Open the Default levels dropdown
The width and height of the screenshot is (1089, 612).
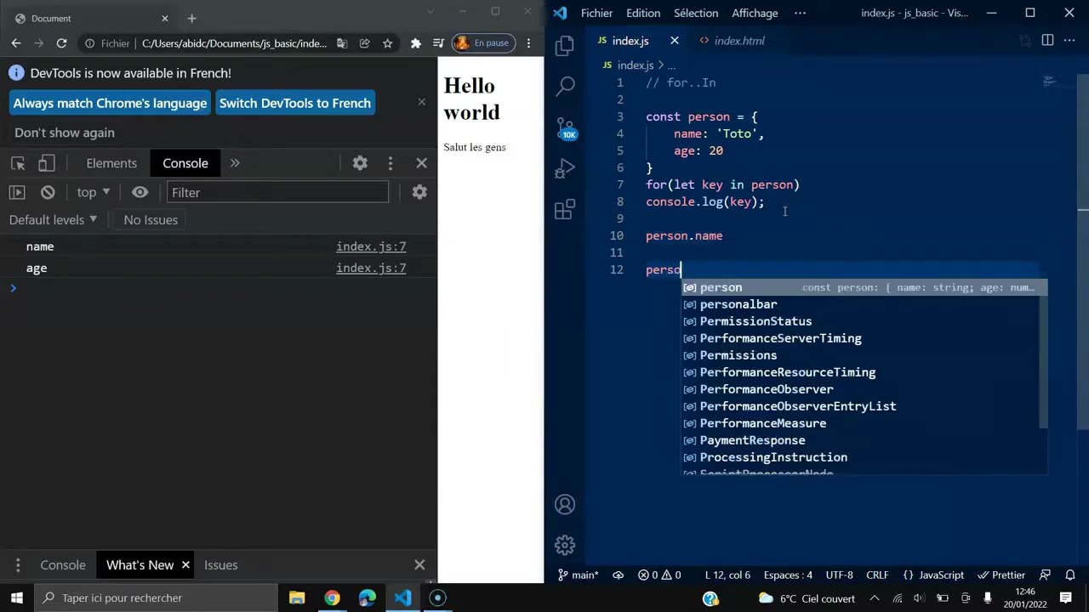[54, 219]
